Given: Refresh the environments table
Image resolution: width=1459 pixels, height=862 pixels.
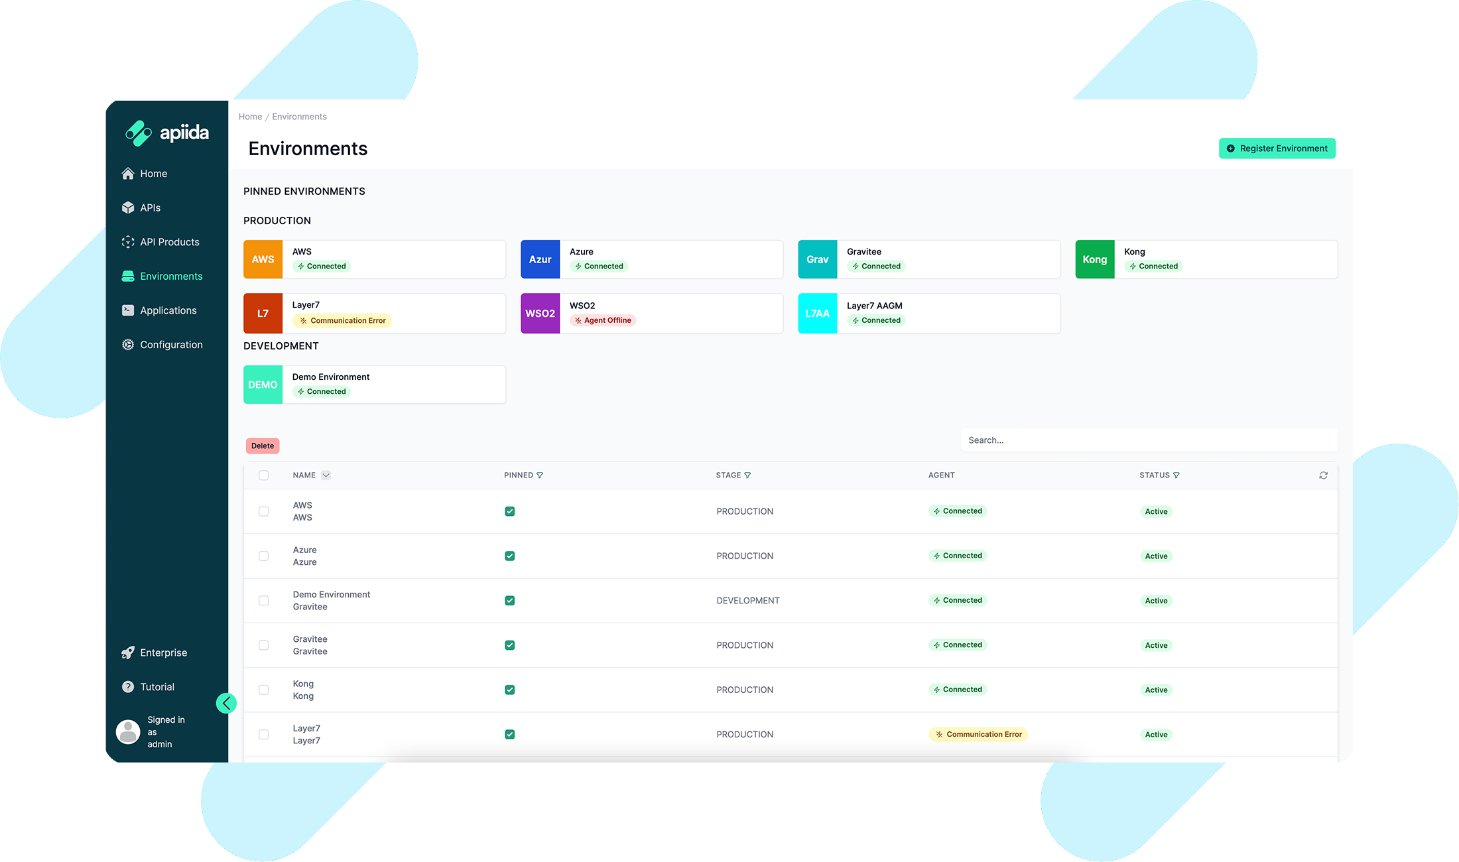Looking at the screenshot, I should (1323, 475).
